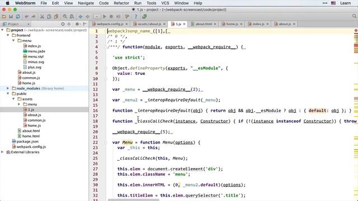Toggle code fold marker at line 8
Screen dimensions: 358x201
point(106,68)
